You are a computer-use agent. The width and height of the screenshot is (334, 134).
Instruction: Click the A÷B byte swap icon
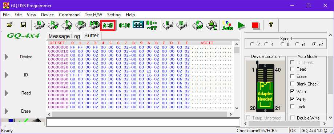tap(108, 25)
